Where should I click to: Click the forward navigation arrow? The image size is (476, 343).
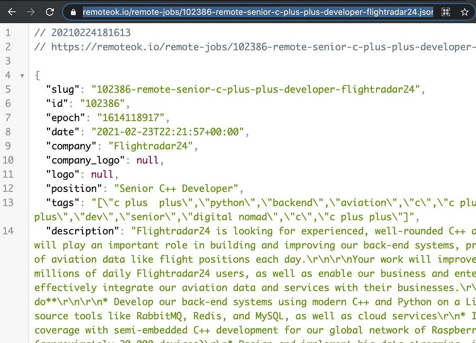30,12
